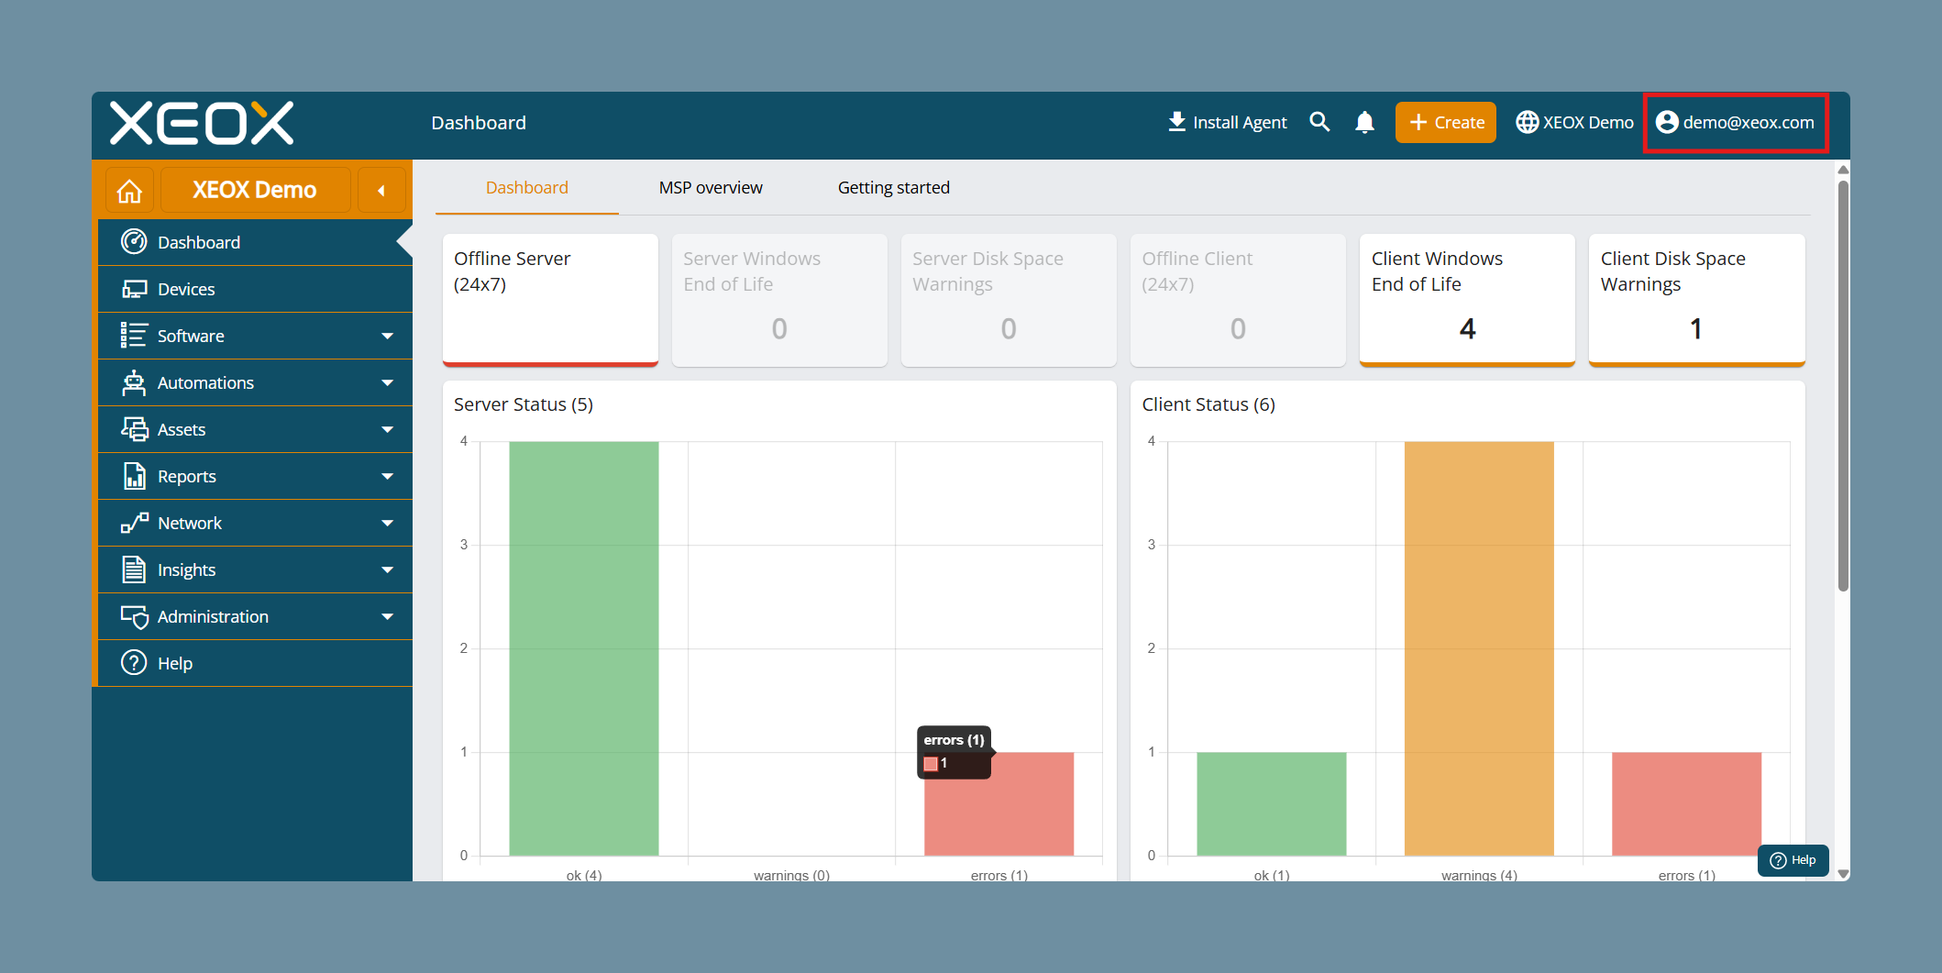Open the Client Windows End of Life card

pyautogui.click(x=1467, y=300)
